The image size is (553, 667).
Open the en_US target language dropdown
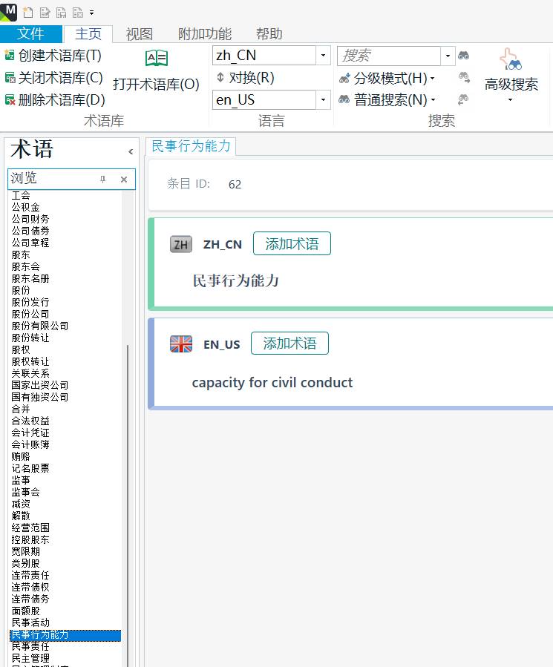pos(323,99)
